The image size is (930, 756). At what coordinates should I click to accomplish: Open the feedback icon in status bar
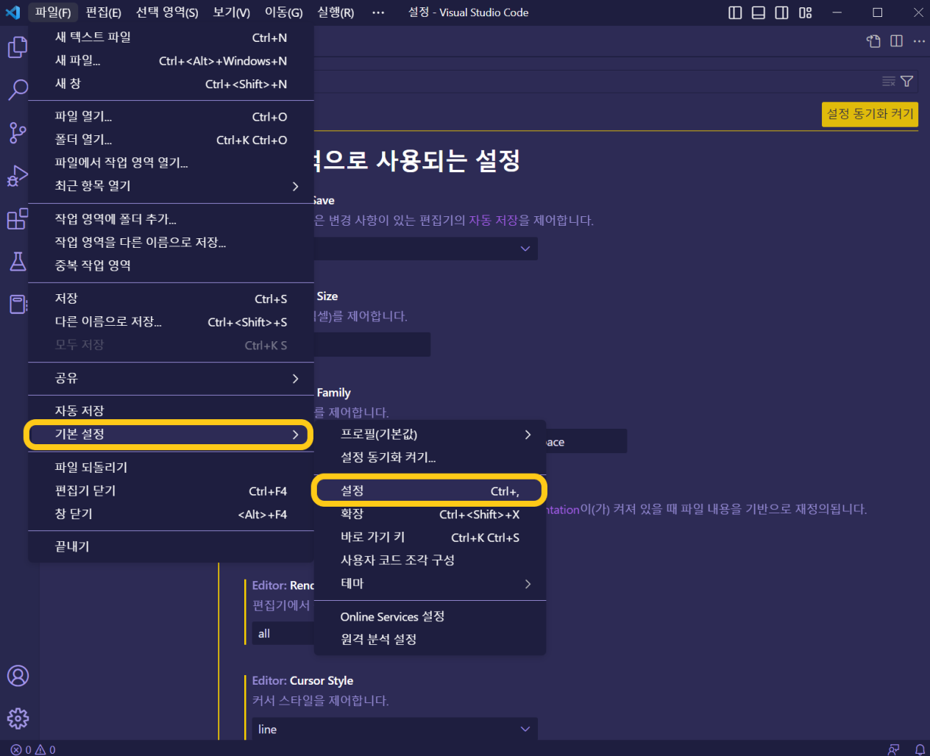894,749
